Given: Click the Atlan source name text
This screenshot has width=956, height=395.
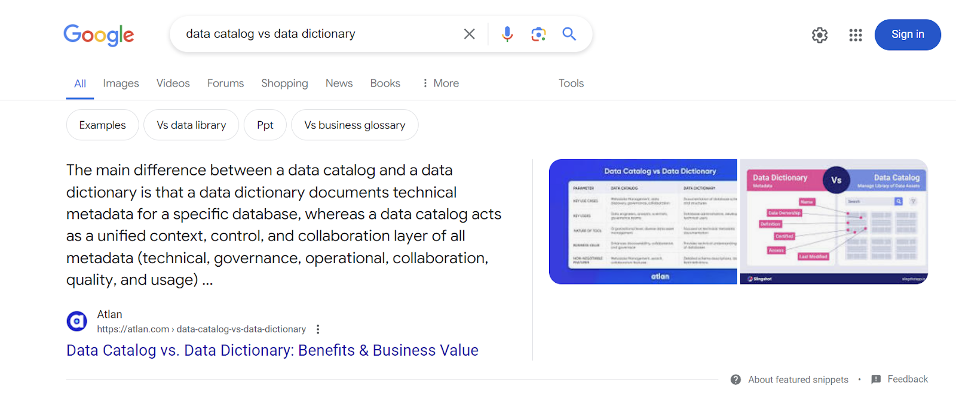Looking at the screenshot, I should point(109,314).
